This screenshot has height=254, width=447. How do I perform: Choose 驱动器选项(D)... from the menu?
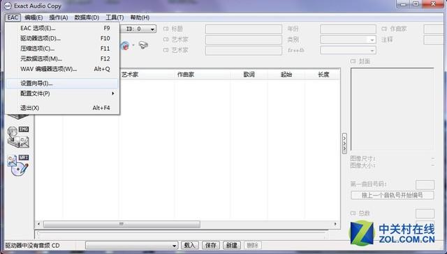pos(62,38)
